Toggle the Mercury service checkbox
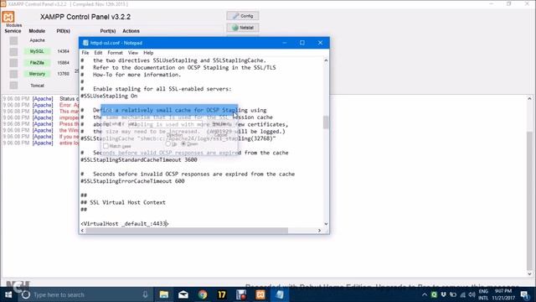This screenshot has height=302, width=536. click(13, 74)
